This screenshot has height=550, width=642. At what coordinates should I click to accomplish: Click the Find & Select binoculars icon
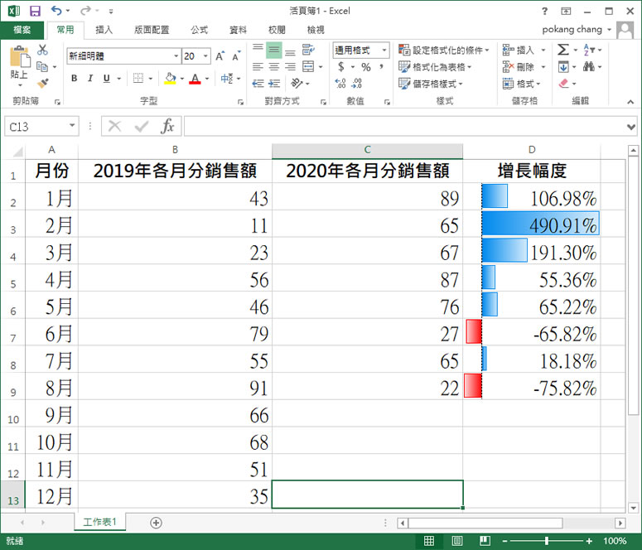[590, 67]
